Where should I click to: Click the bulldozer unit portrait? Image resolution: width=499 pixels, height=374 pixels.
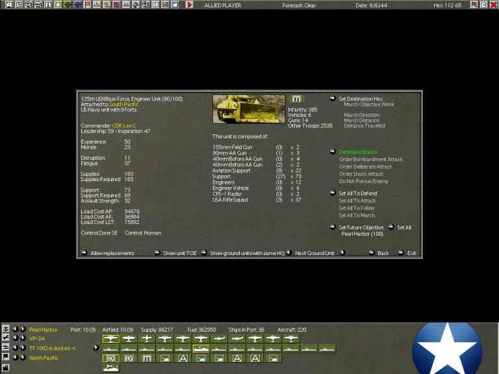pyautogui.click(x=248, y=109)
